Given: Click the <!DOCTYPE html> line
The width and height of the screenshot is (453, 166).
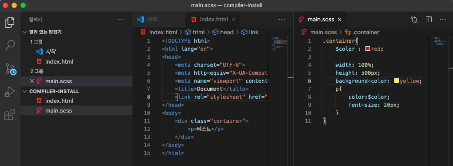Looking at the screenshot, I should coord(186,41).
